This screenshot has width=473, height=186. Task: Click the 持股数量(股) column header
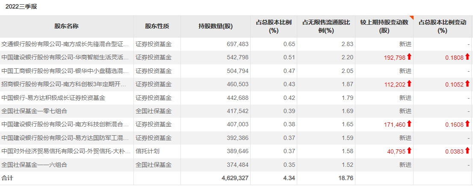[x=216, y=26]
